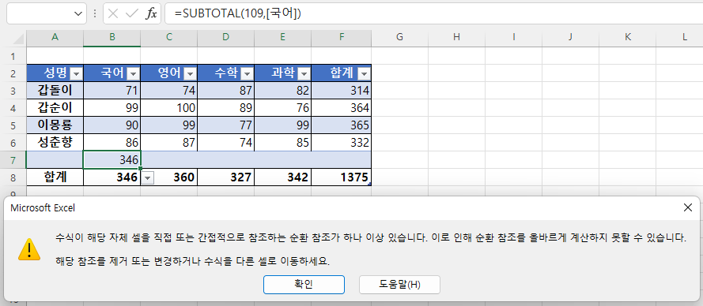
Task: Open the Insert Function fx icon
Action: [151, 14]
